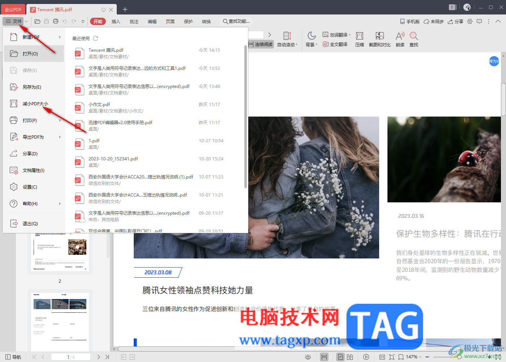Switch to the 批注 ribbon tab

point(134,21)
